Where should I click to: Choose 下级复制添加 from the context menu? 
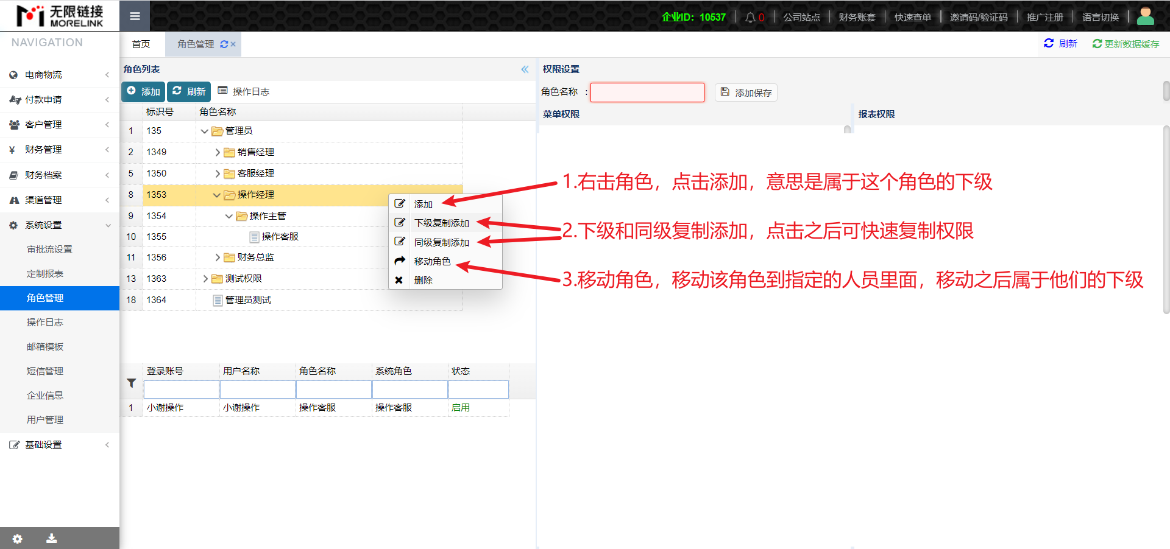pos(445,223)
